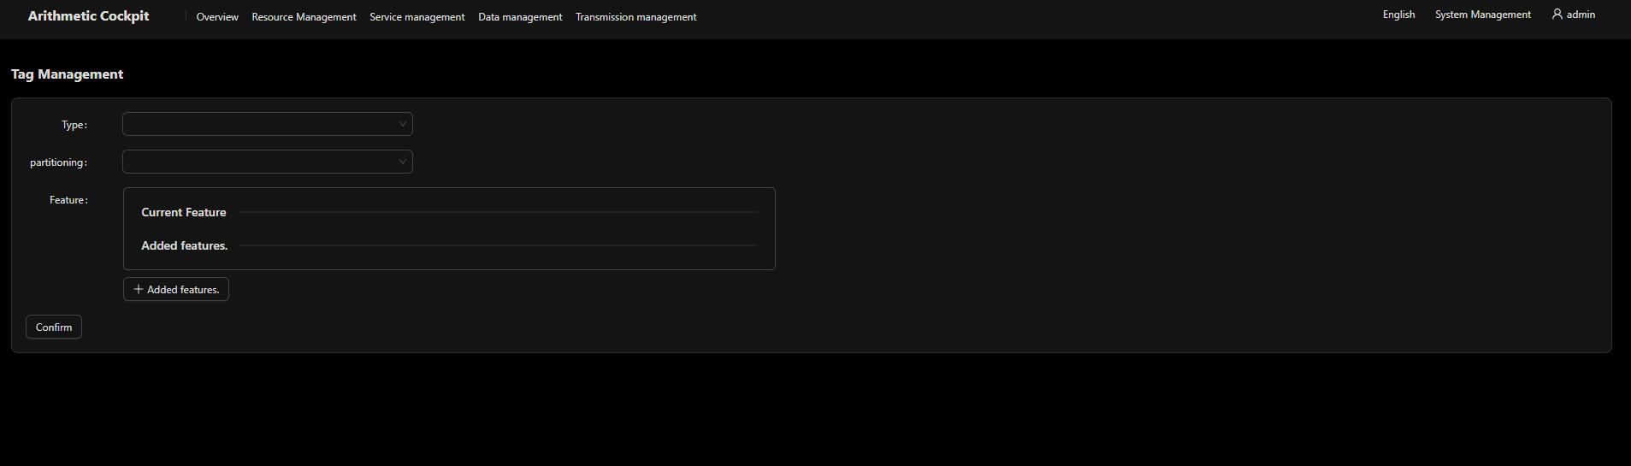Click the admin user icon
1631x466 pixels.
coord(1557,14)
